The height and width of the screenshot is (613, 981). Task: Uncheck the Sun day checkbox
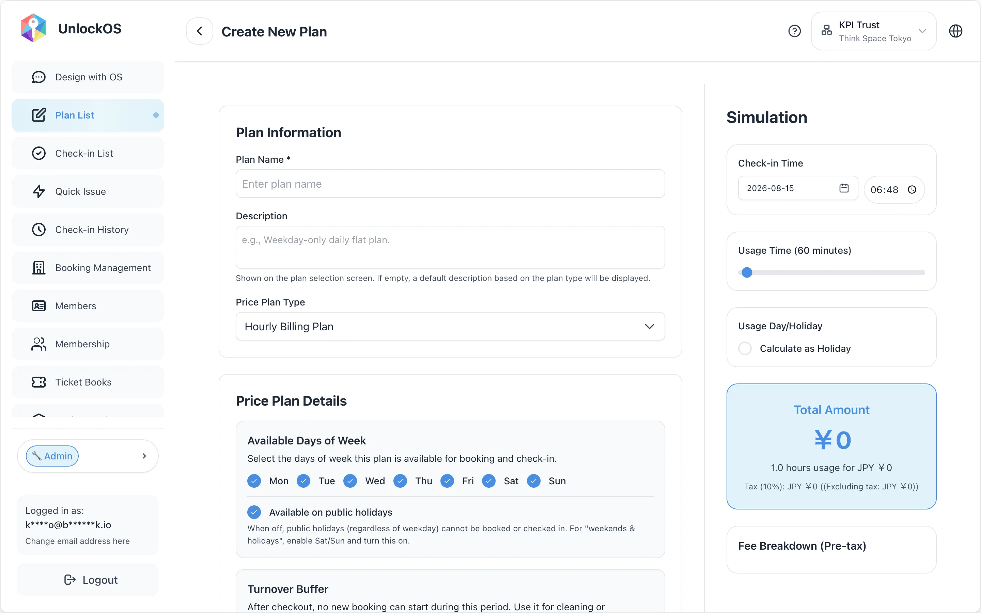click(x=534, y=481)
